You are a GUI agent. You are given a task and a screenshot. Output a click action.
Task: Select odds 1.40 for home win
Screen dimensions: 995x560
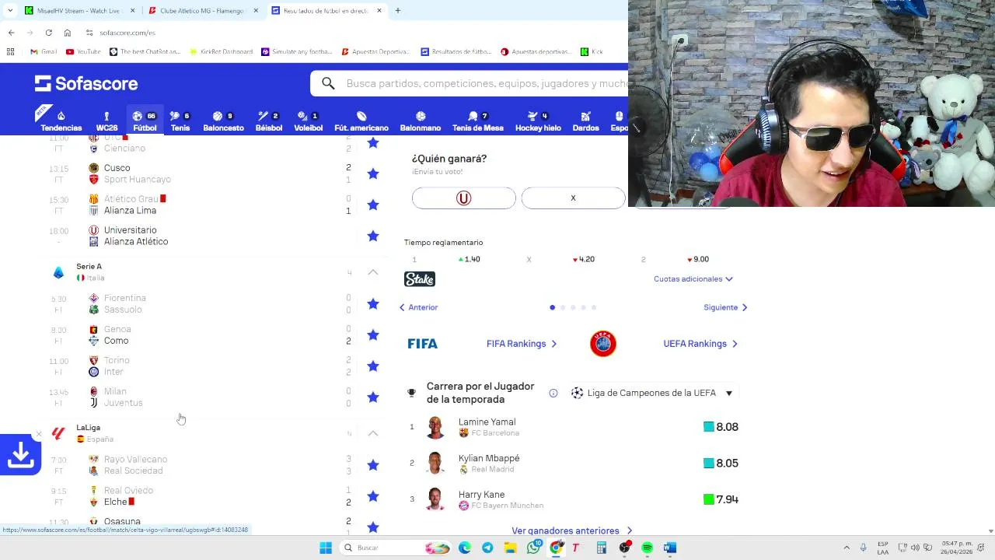[470, 259]
